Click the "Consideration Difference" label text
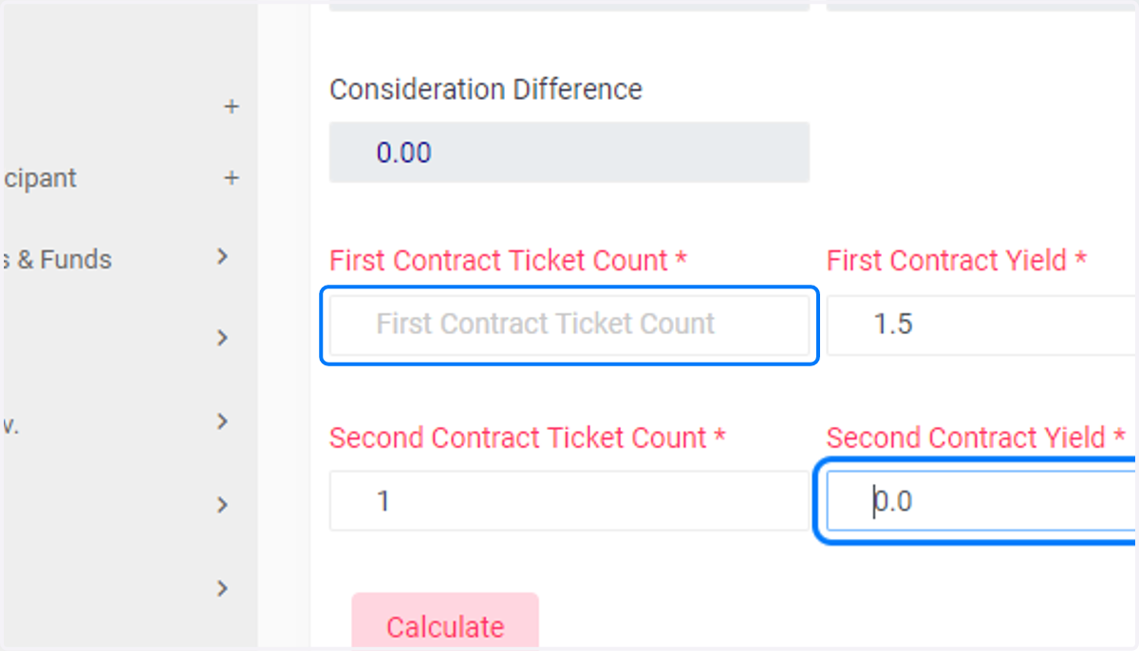Viewport: 1139px width, 651px height. point(486,89)
